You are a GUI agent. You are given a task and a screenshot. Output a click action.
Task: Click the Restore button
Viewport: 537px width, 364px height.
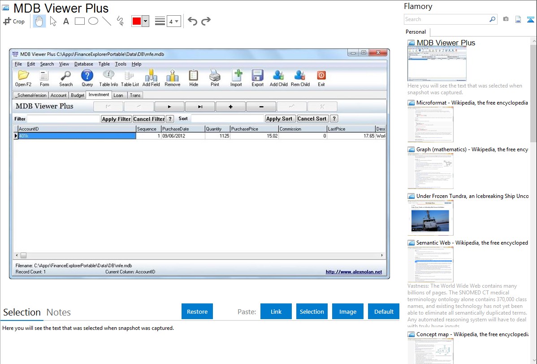[x=197, y=311]
